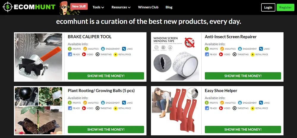Screen dimensions: 297x138
Task: Click the Login button
Action: tap(268, 7)
